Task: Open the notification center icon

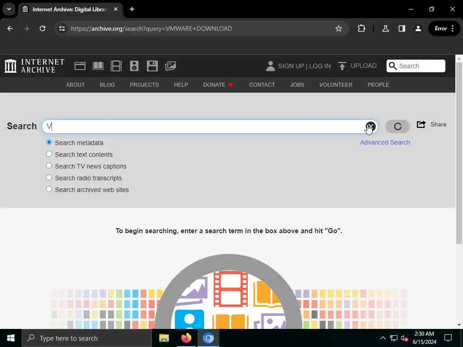Action: pos(448,338)
